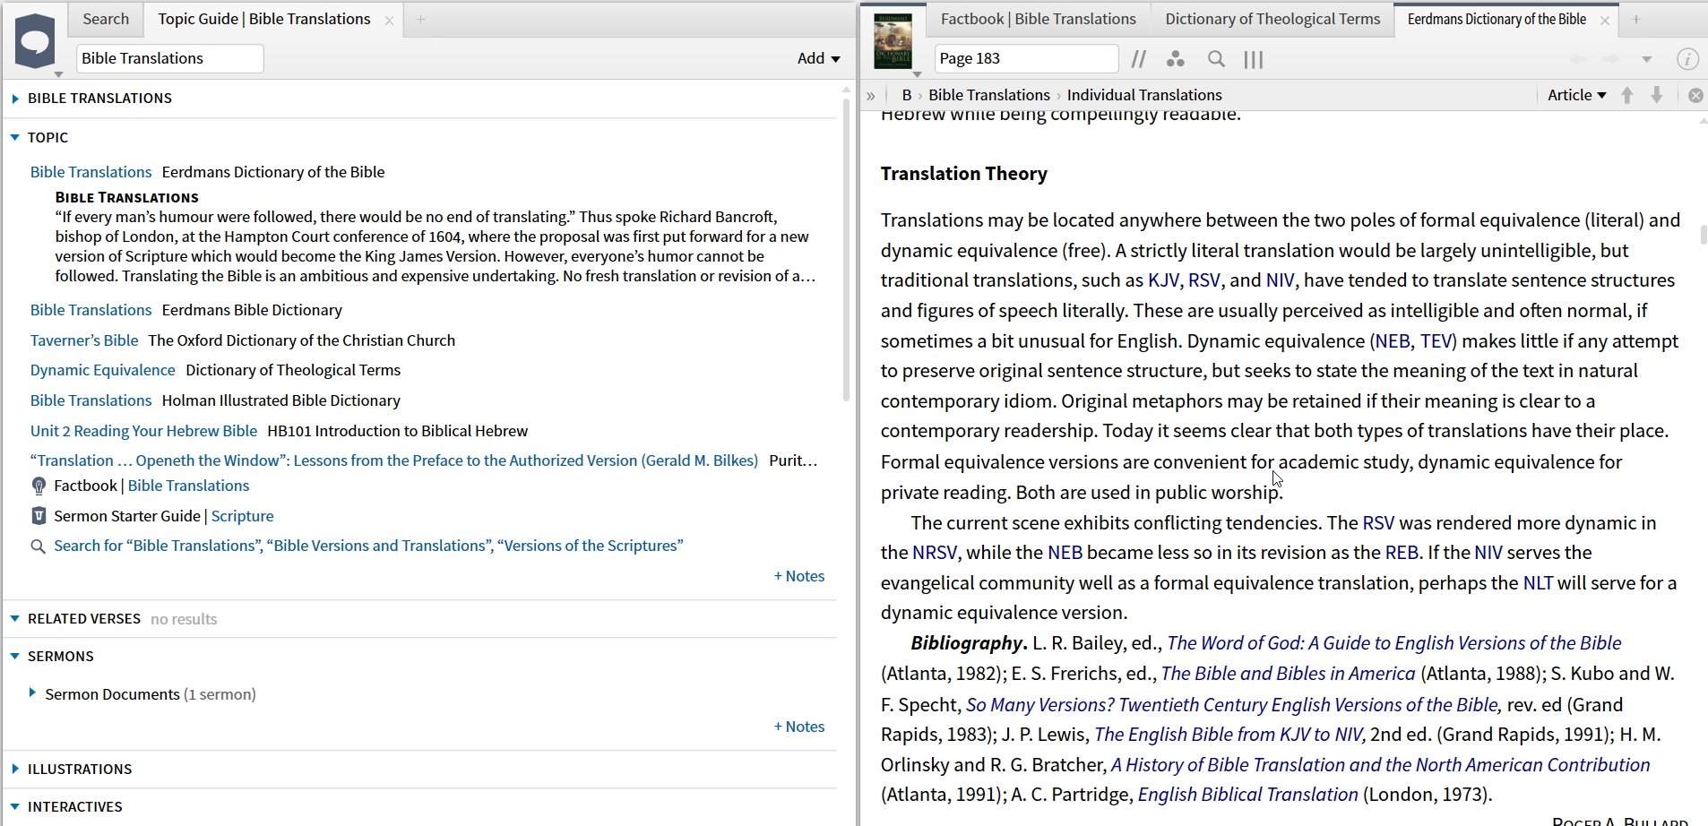Close the Topic Guide tab

[389, 20]
